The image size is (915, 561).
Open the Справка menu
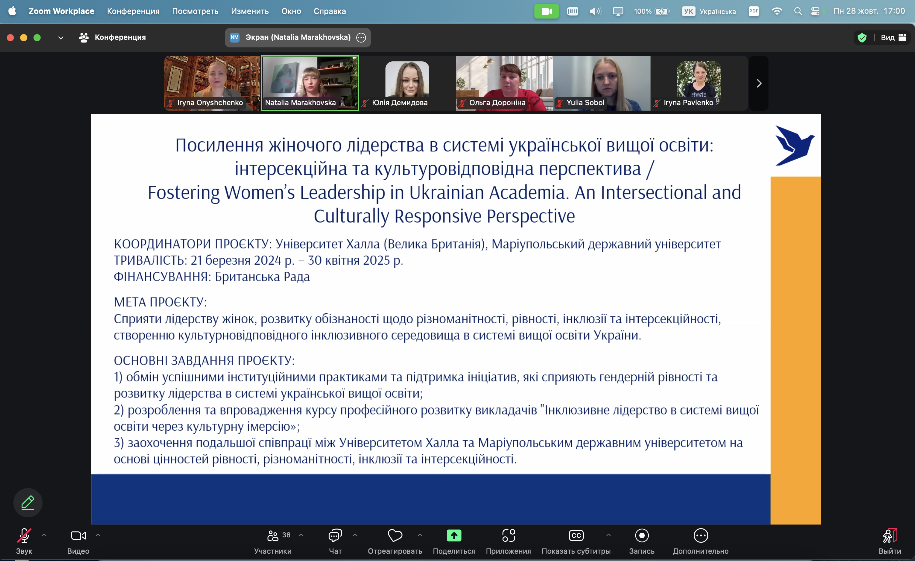pos(330,11)
